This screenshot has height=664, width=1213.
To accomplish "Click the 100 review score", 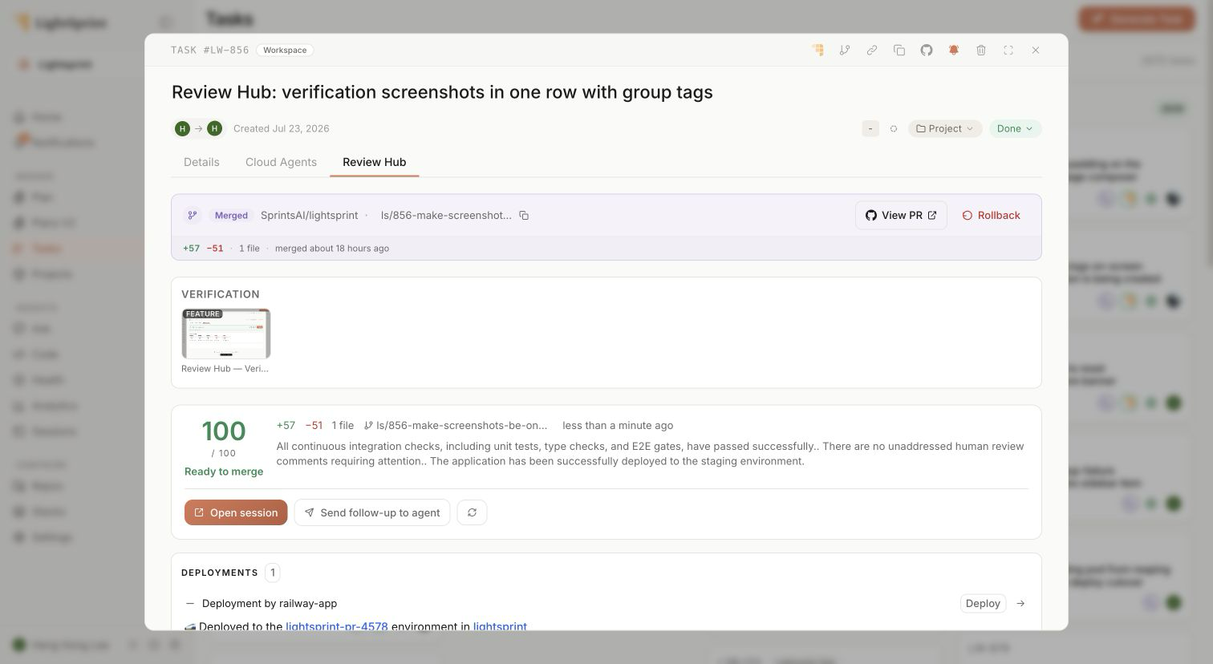I will (x=224, y=431).
